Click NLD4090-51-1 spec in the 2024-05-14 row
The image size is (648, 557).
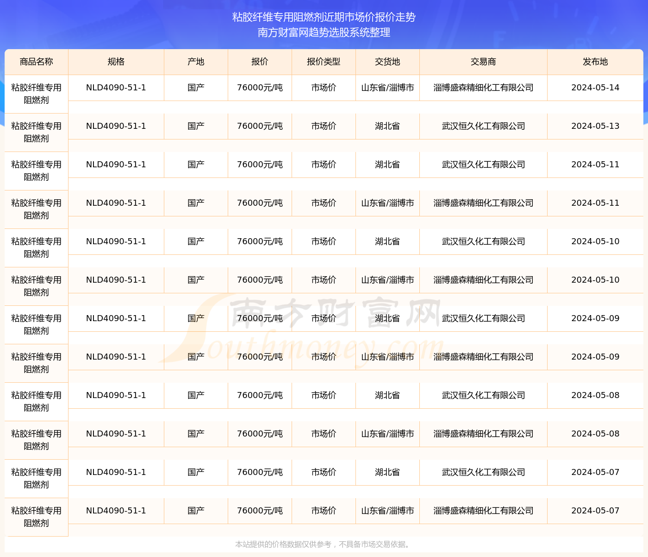pyautogui.click(x=116, y=88)
